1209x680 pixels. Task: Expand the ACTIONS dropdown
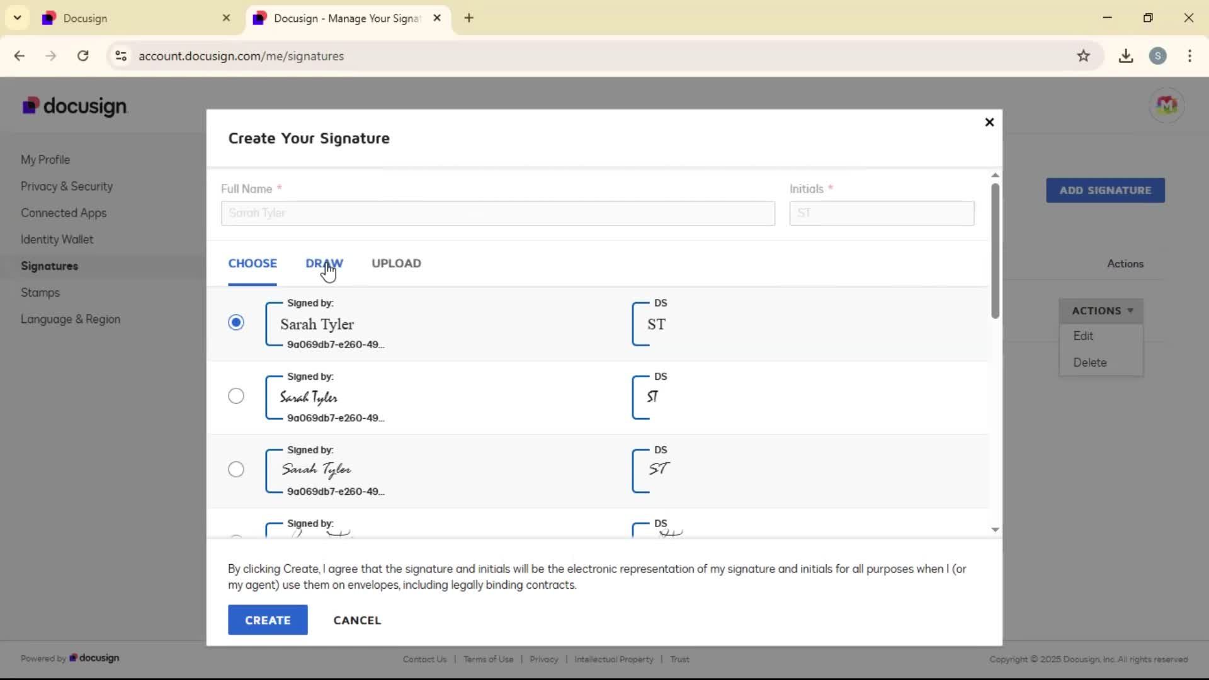[1101, 311]
